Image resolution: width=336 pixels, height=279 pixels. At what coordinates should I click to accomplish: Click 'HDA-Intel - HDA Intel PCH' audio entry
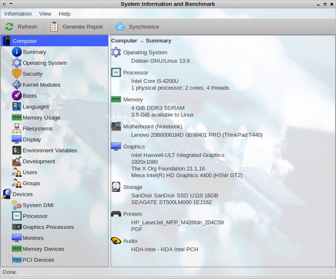tap(164, 250)
